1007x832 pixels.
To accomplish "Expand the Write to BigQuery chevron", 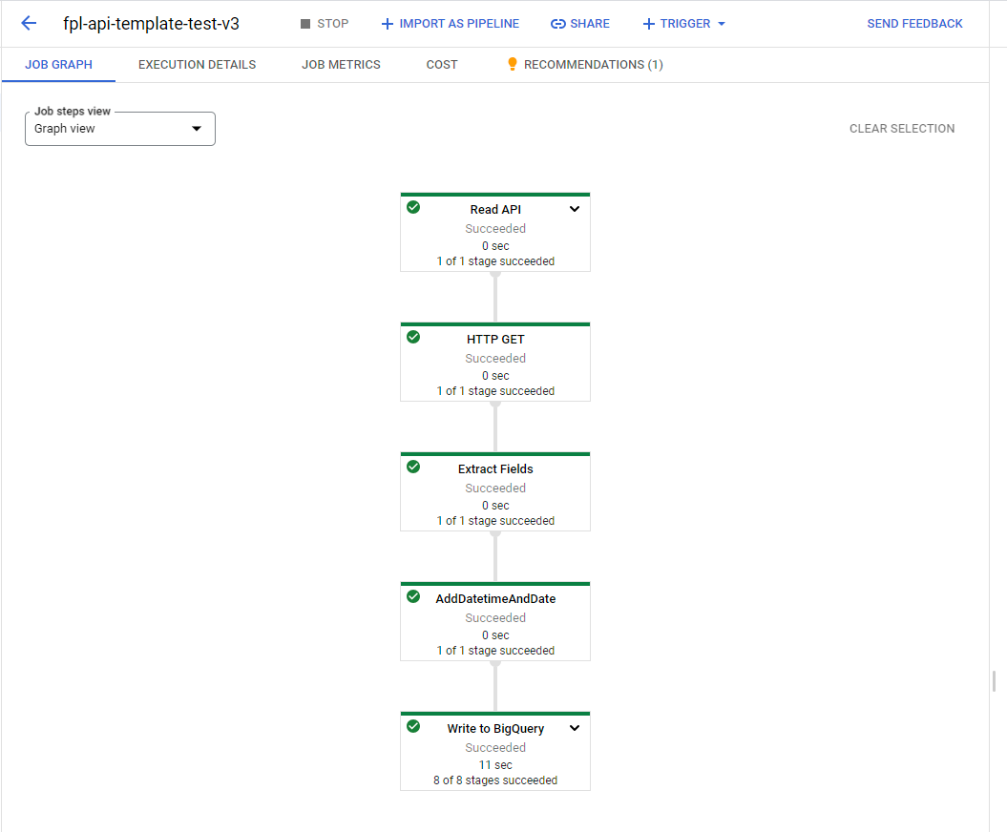I will click(x=575, y=728).
